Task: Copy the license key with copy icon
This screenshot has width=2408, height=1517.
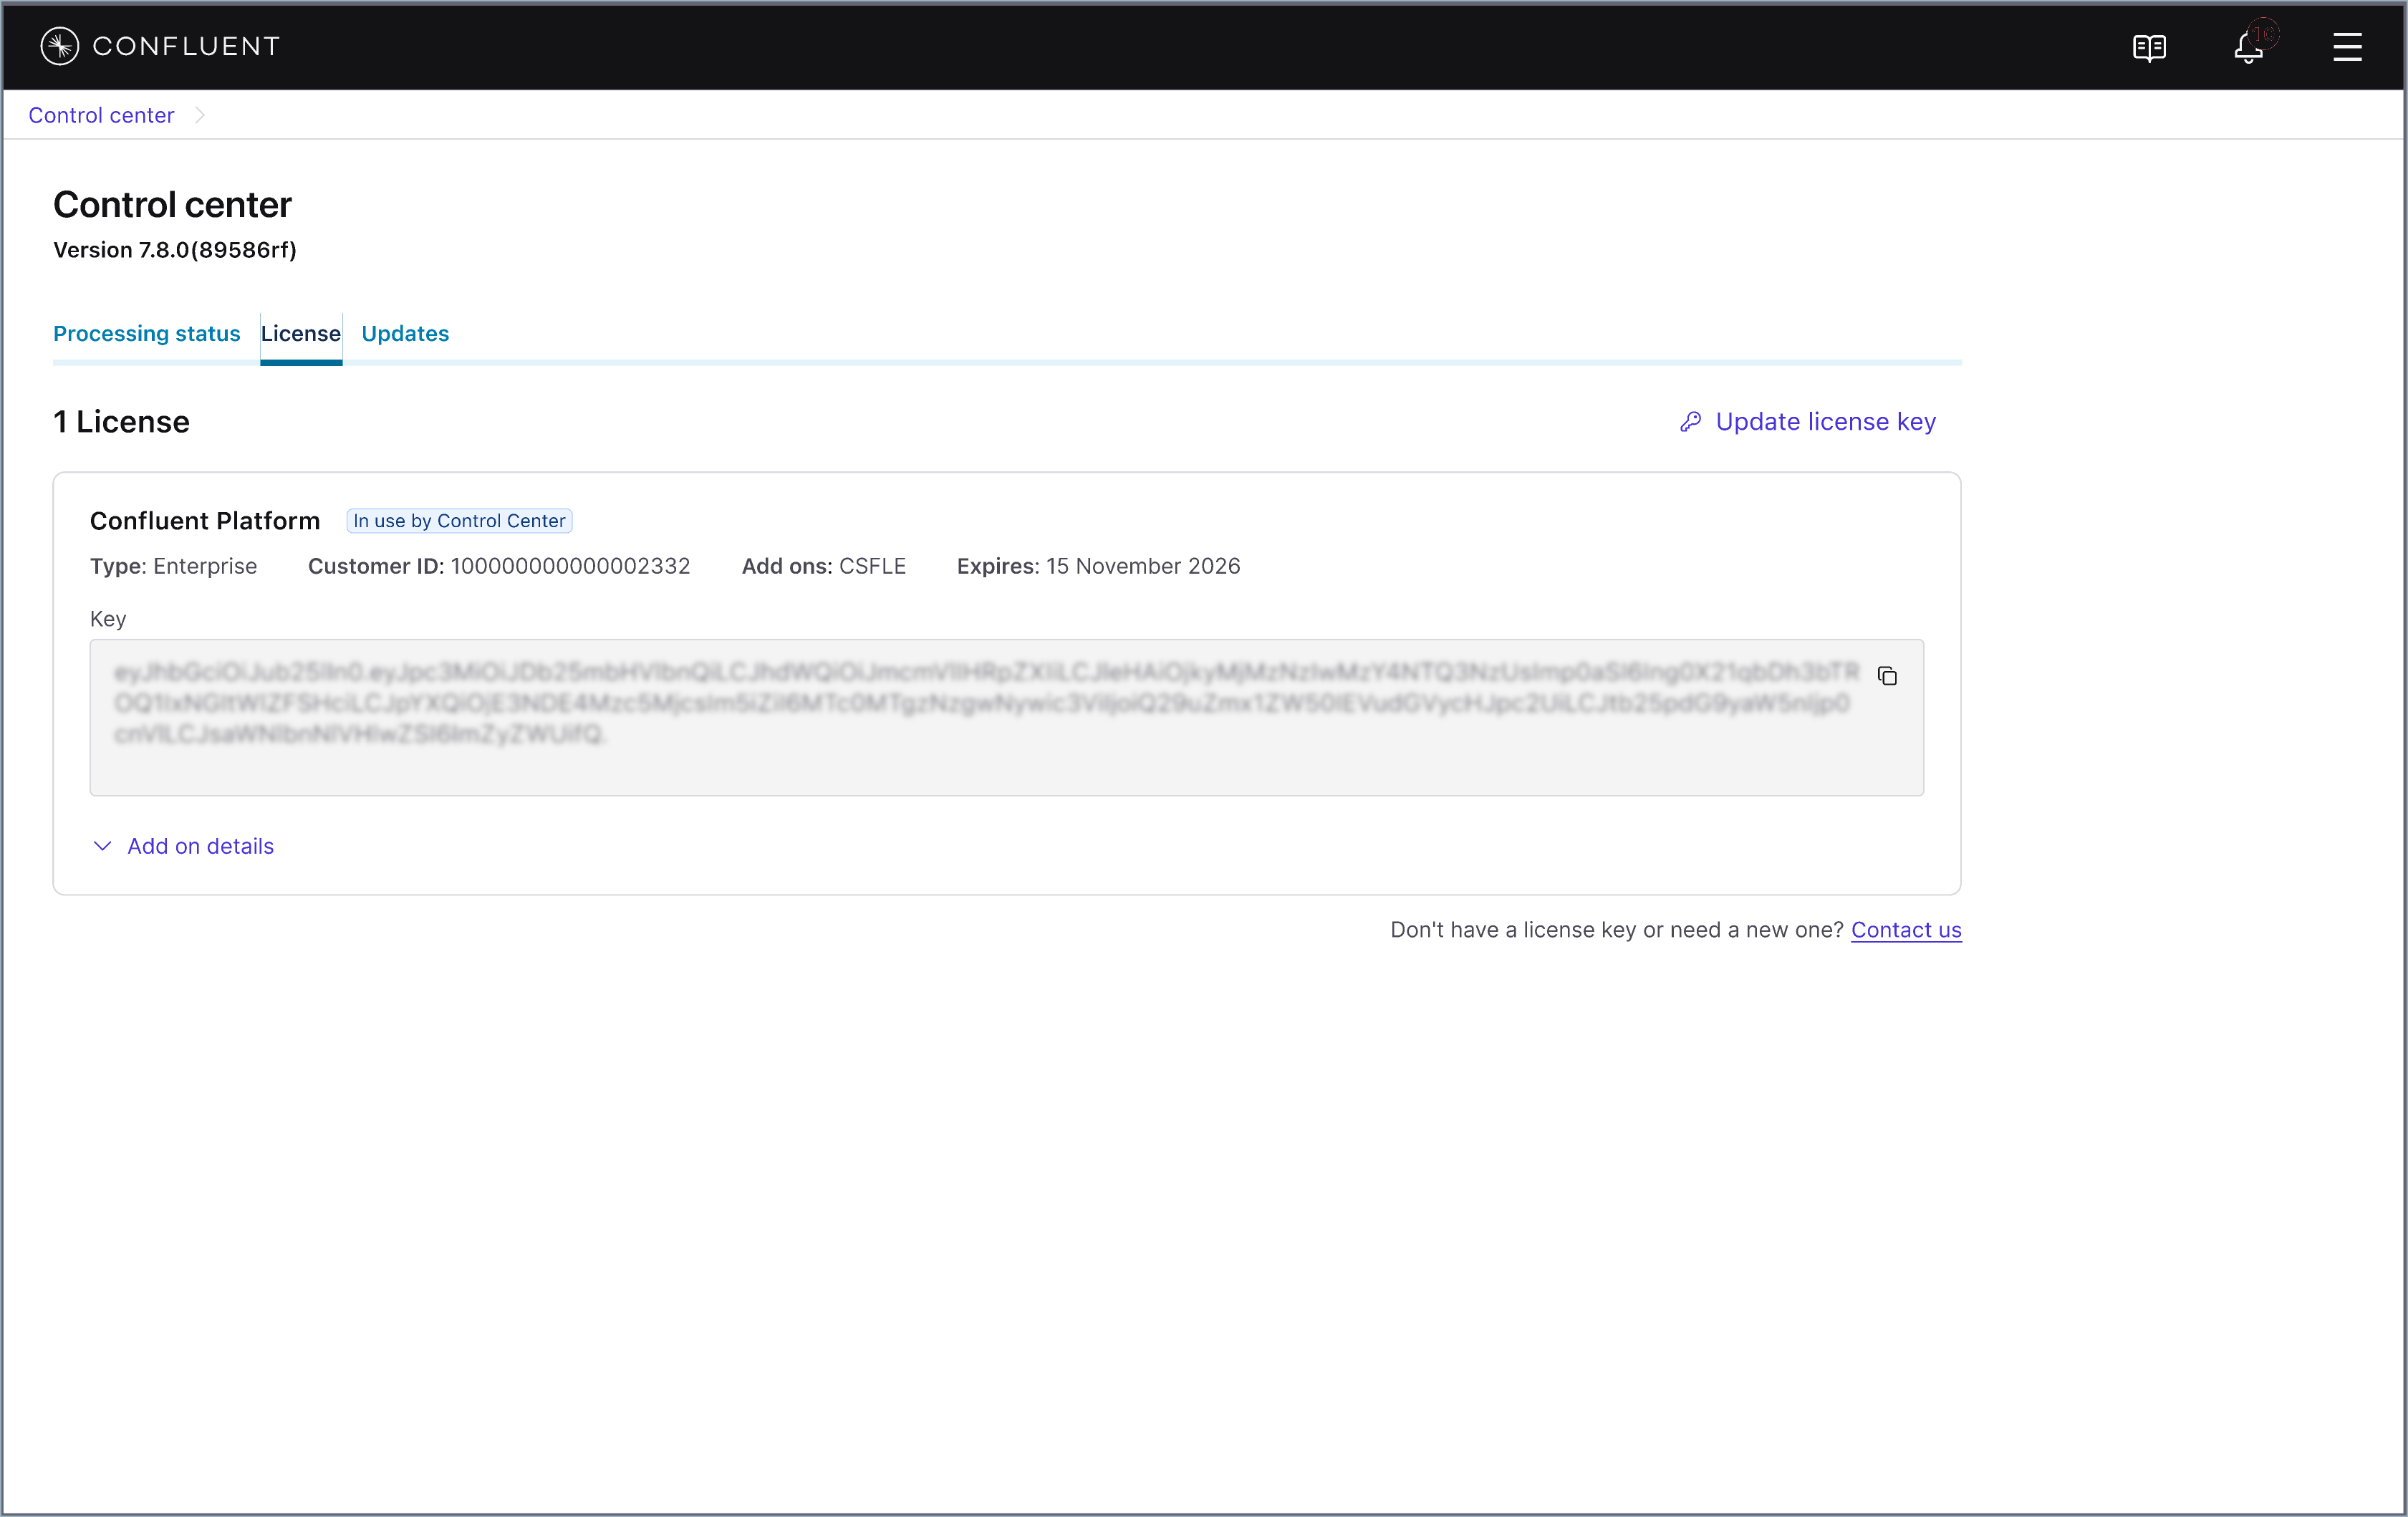Action: pos(1887,677)
